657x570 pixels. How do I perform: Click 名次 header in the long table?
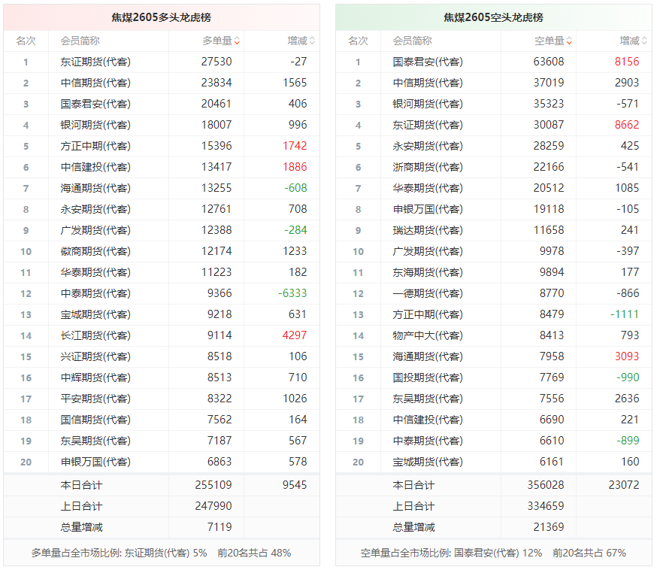click(26, 41)
